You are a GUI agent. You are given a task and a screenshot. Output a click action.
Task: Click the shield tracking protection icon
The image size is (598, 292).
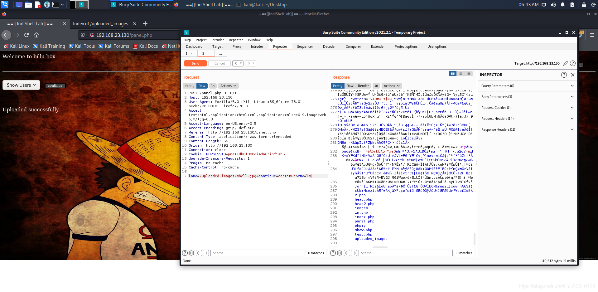[x=83, y=35]
